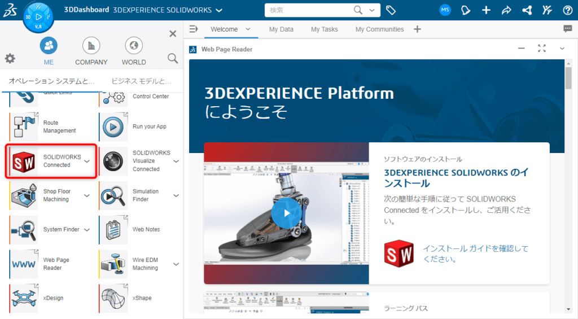Select ビジネス モデルと... roles tab

(x=141, y=81)
